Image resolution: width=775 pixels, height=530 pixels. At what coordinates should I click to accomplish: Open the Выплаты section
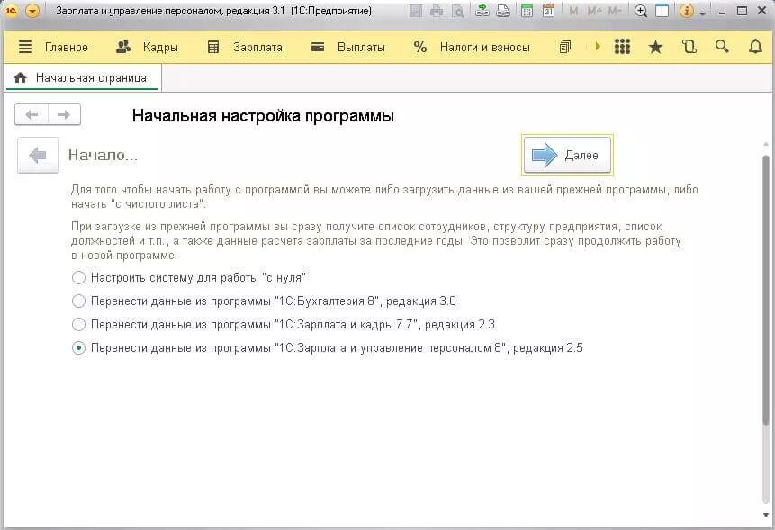click(x=361, y=48)
